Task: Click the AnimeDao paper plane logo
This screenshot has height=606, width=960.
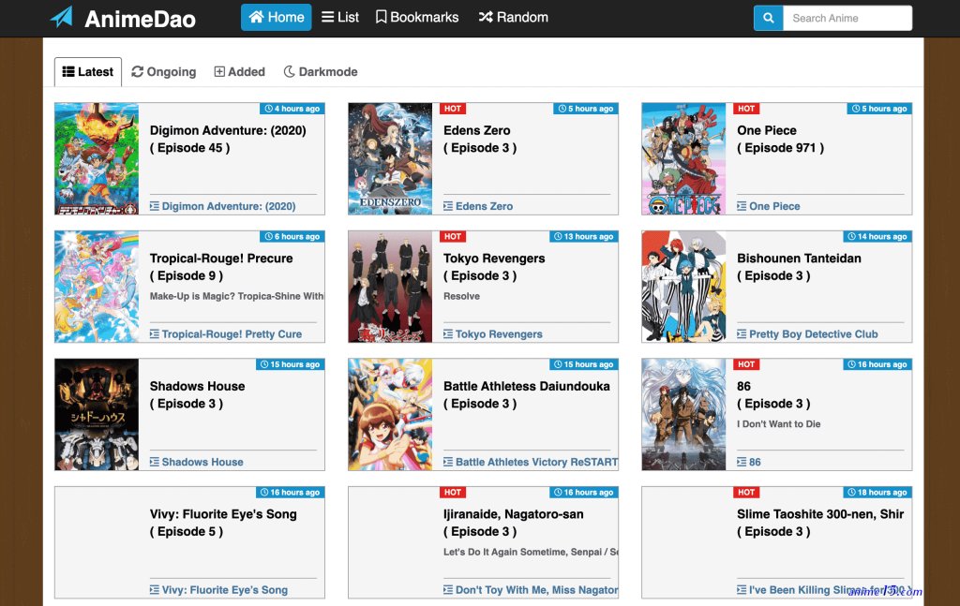Action: pos(61,17)
